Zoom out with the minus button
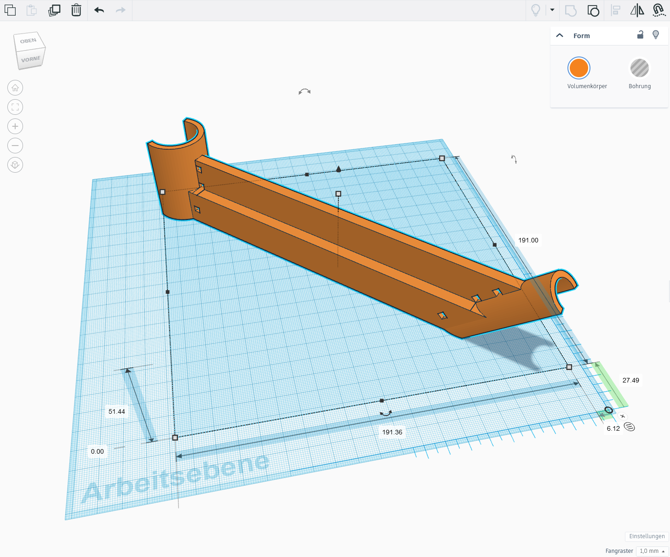This screenshot has width=670, height=557. (x=15, y=146)
